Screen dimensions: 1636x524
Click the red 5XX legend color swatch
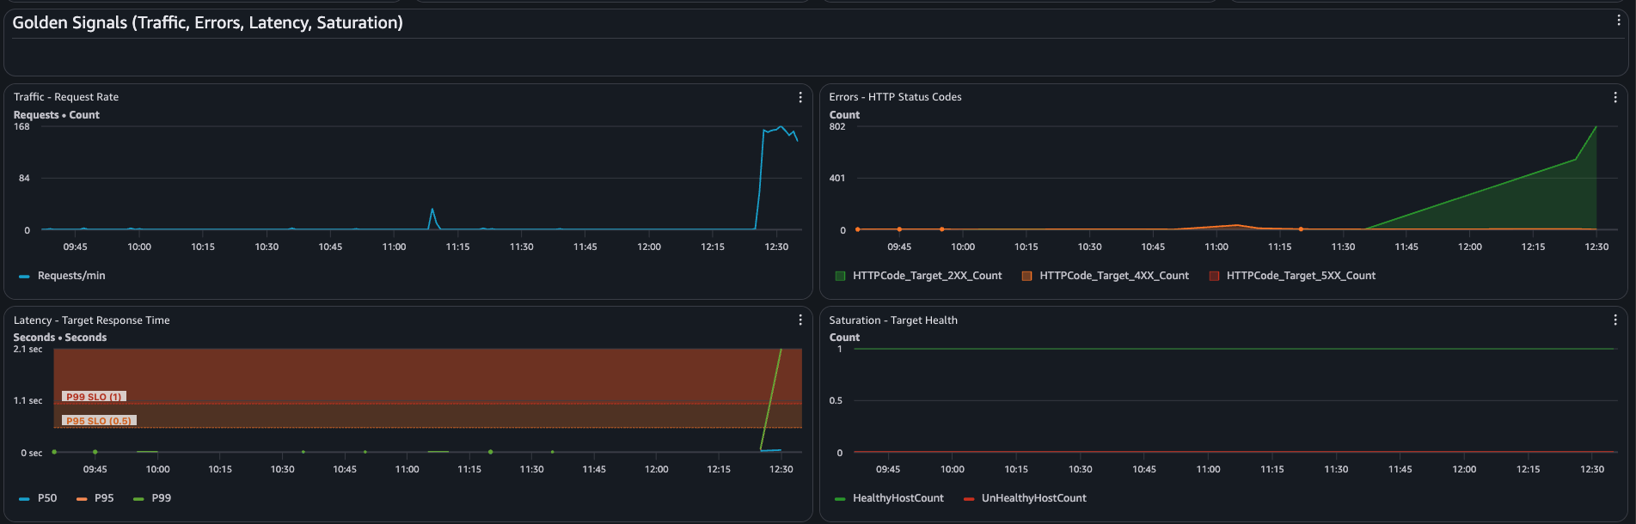click(x=1214, y=276)
